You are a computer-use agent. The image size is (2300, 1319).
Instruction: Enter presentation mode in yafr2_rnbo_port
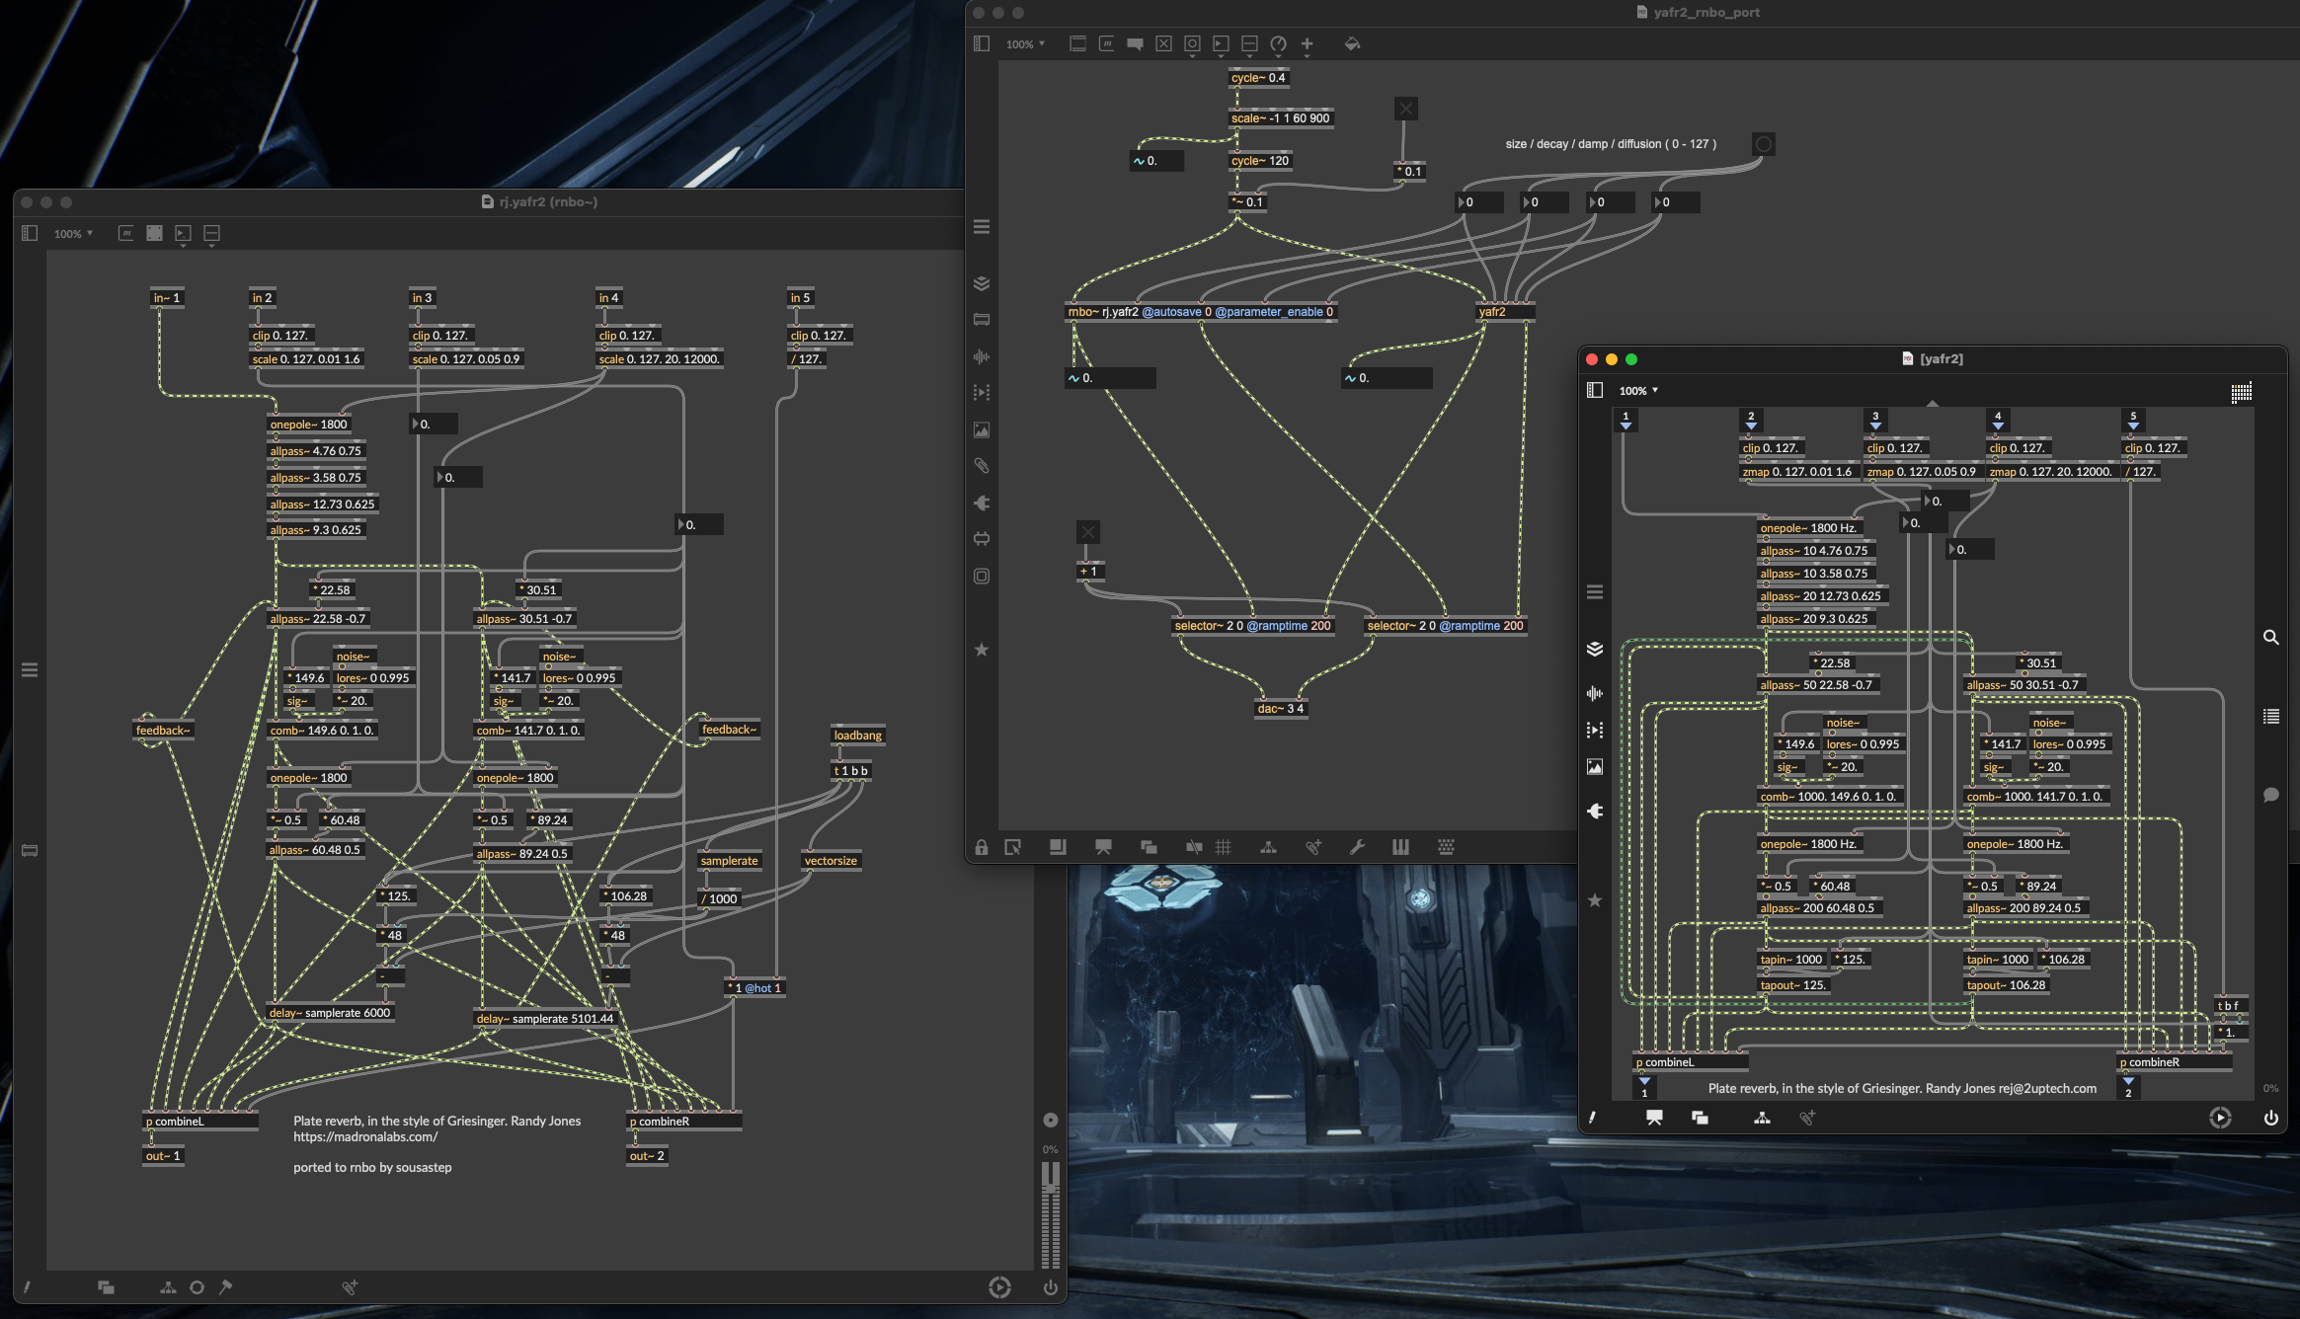[1103, 847]
